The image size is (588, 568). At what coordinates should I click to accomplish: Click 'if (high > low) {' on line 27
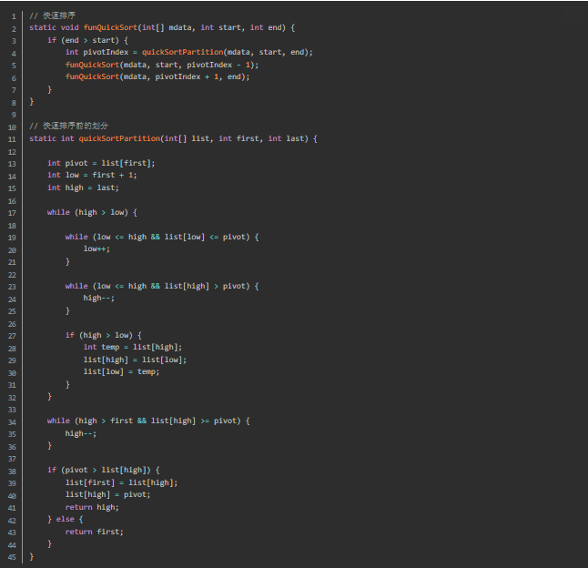(104, 335)
